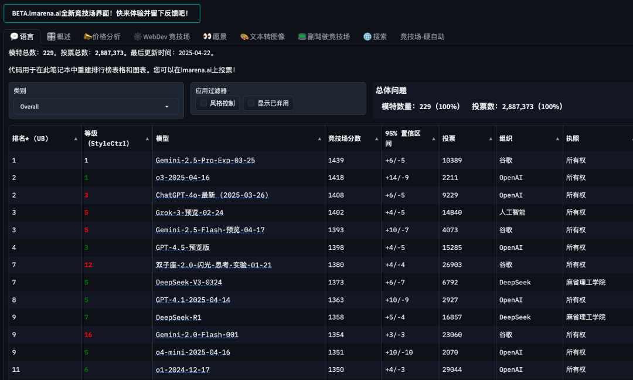Click 麻省理工学院 license for DeepSeek-R1
The width and height of the screenshot is (633, 380).
pyautogui.click(x=586, y=317)
